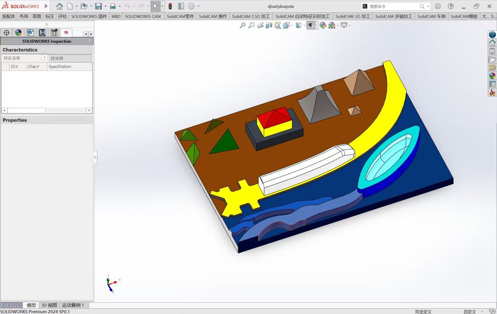Open the Help question mark
Screen dimensions: 497x314
point(450,6)
